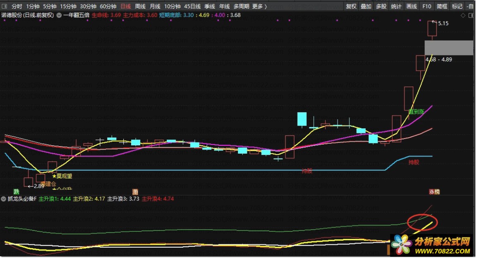Screen dimensions: 477x258
Task: Click the 叠加 overlay button
Action: [x=366, y=6]
